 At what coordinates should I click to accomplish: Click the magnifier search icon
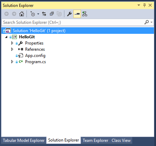(x=147, y=22)
